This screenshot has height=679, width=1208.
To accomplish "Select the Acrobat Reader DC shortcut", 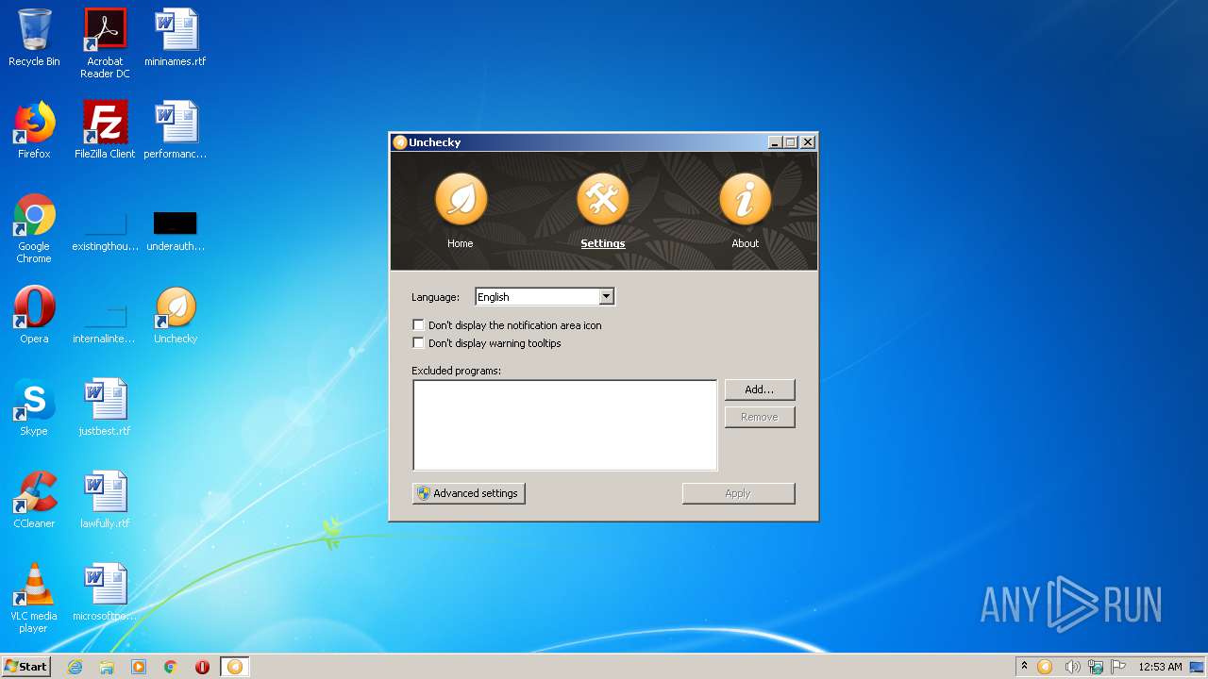I will [105, 43].
